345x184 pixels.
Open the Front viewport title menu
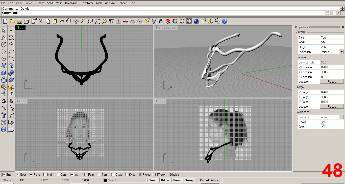click(21, 101)
